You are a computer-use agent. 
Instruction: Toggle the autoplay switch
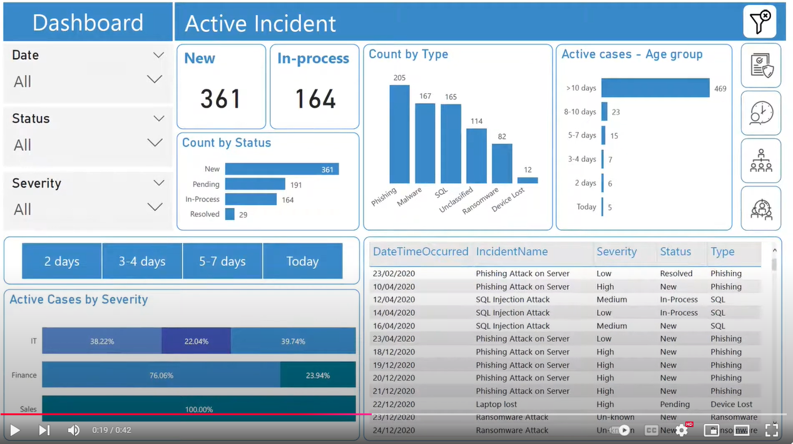pyautogui.click(x=621, y=430)
